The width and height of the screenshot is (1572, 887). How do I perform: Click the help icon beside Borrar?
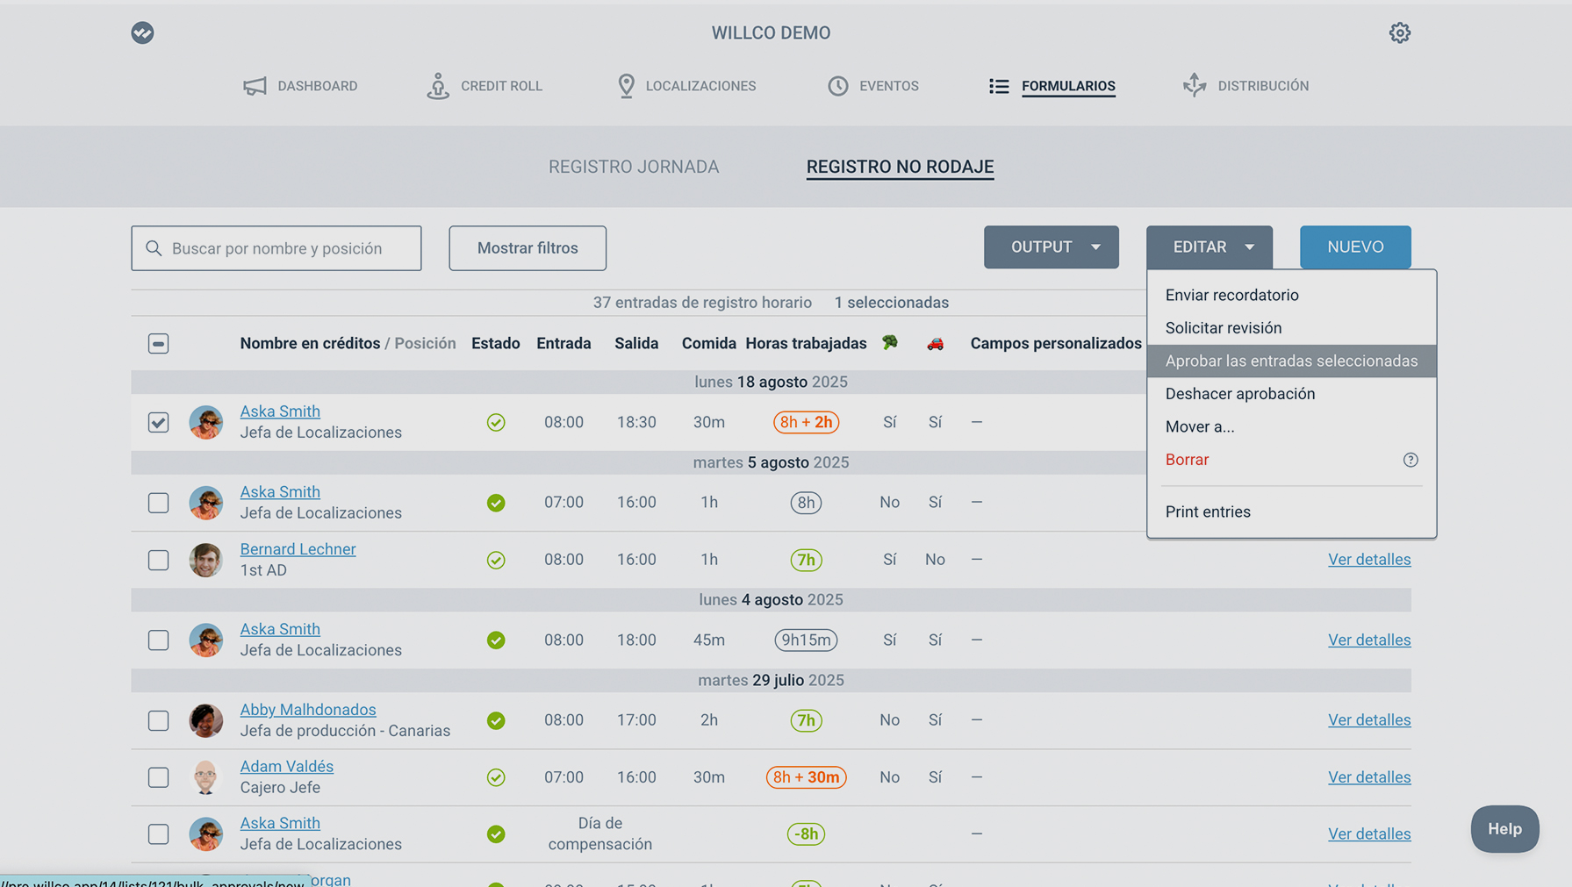point(1410,460)
